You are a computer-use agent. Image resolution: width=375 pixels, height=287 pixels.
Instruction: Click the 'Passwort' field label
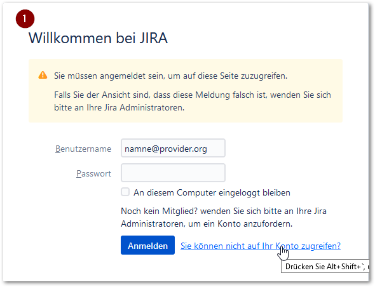click(94, 173)
